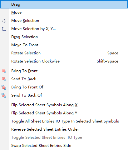Select Swap Selected Sheet Entries Side
The width and height of the screenshot is (128, 150).
(x=64, y=146)
